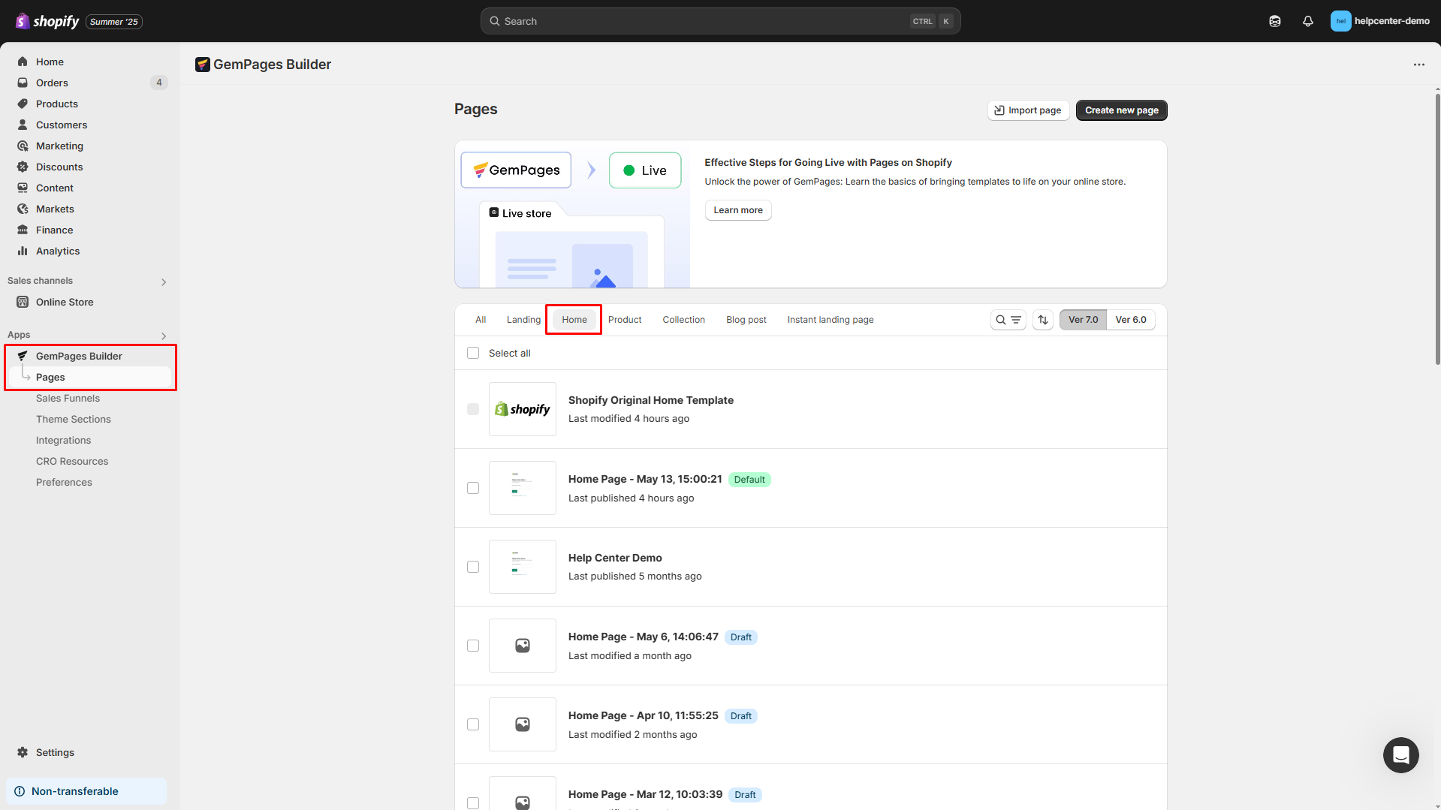Check the Help Center Demo page checkbox
1441x810 pixels.
pyautogui.click(x=473, y=567)
